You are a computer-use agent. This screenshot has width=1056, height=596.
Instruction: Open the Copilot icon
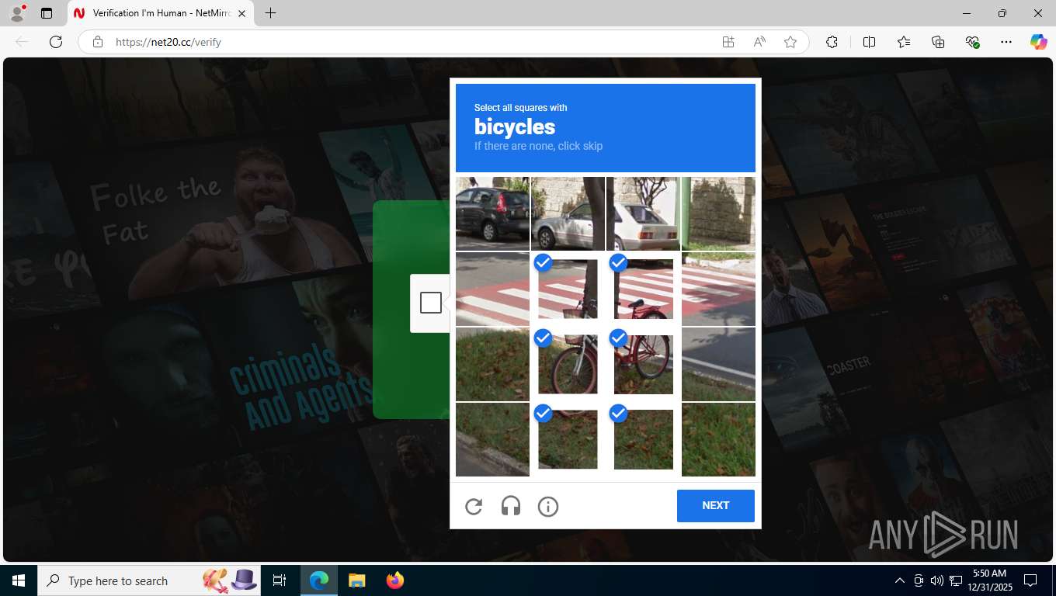pyautogui.click(x=1039, y=42)
